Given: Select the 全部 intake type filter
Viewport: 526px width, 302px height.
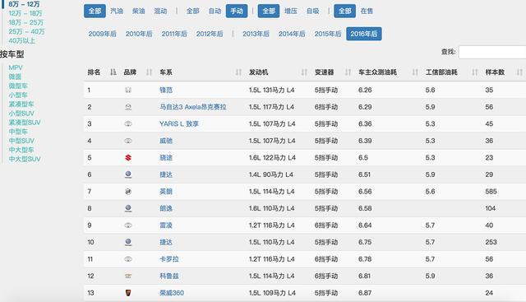Looking at the screenshot, I should coord(269,11).
